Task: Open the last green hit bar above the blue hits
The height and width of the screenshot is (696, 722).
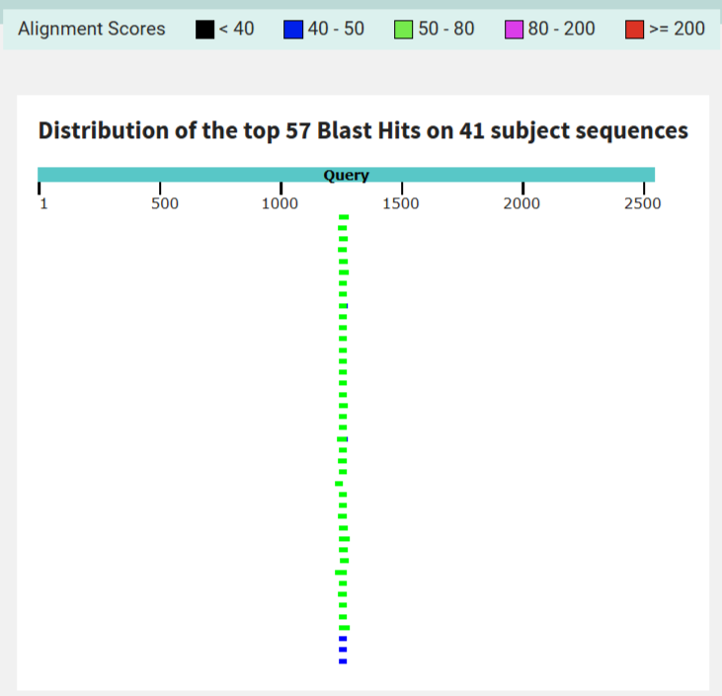Action: coord(344,628)
